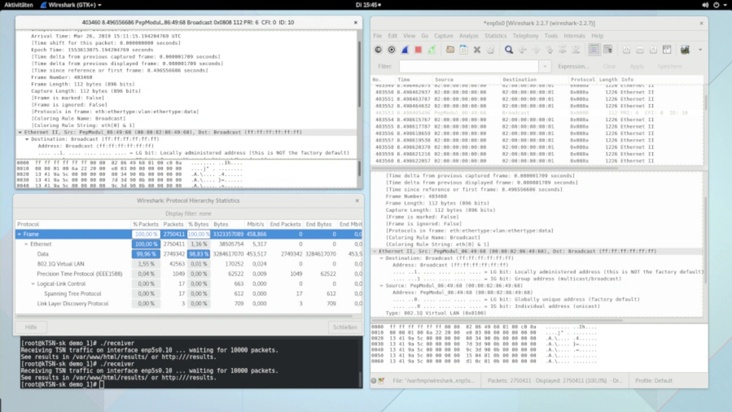Image resolution: width=732 pixels, height=412 pixels.
Task: Toggle auto-scroll during live capture
Action: pyautogui.click(x=607, y=50)
